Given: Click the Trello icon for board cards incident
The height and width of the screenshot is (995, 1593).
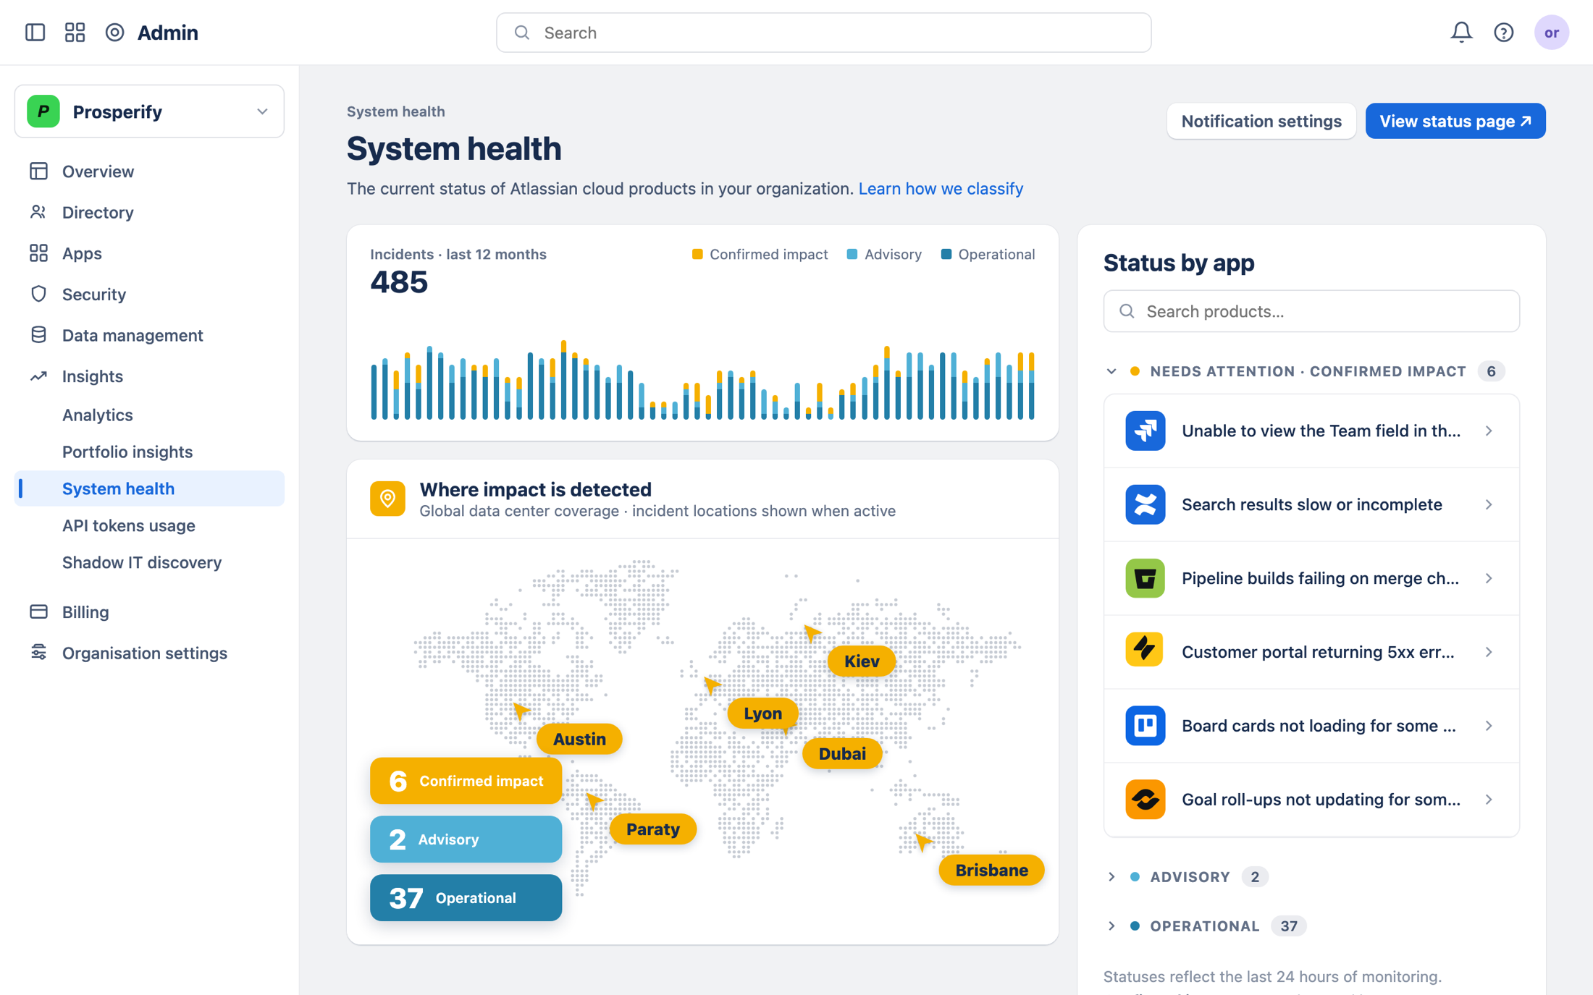Looking at the screenshot, I should [x=1145, y=726].
